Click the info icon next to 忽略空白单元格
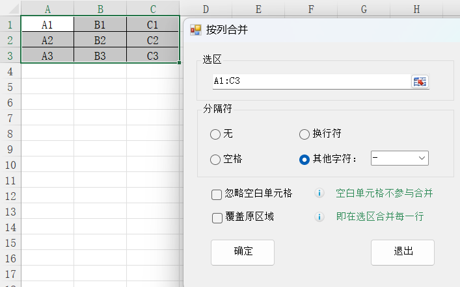The width and height of the screenshot is (460, 287). pyautogui.click(x=319, y=193)
